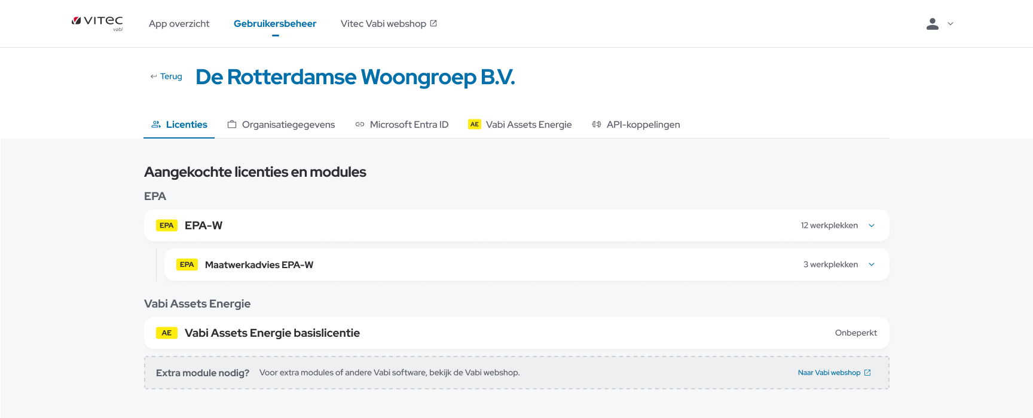Viewport: 1033px width, 418px height.
Task: Expand the Maatwerkadvies EPA-W 3 werkplekken chevron
Action: pos(872,265)
